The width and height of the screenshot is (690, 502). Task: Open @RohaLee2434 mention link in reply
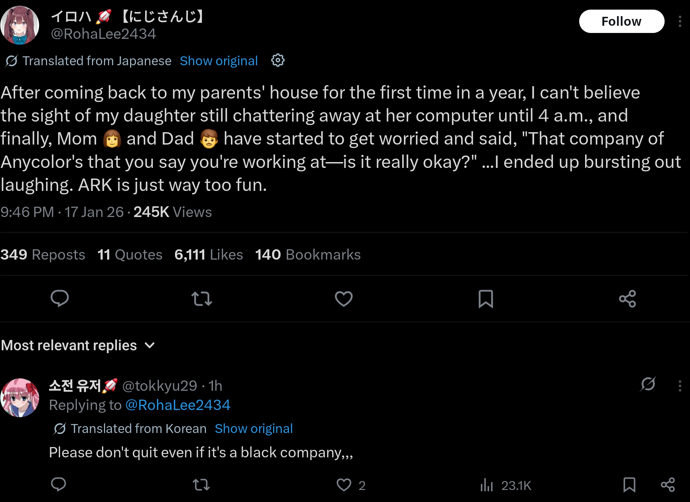178,405
